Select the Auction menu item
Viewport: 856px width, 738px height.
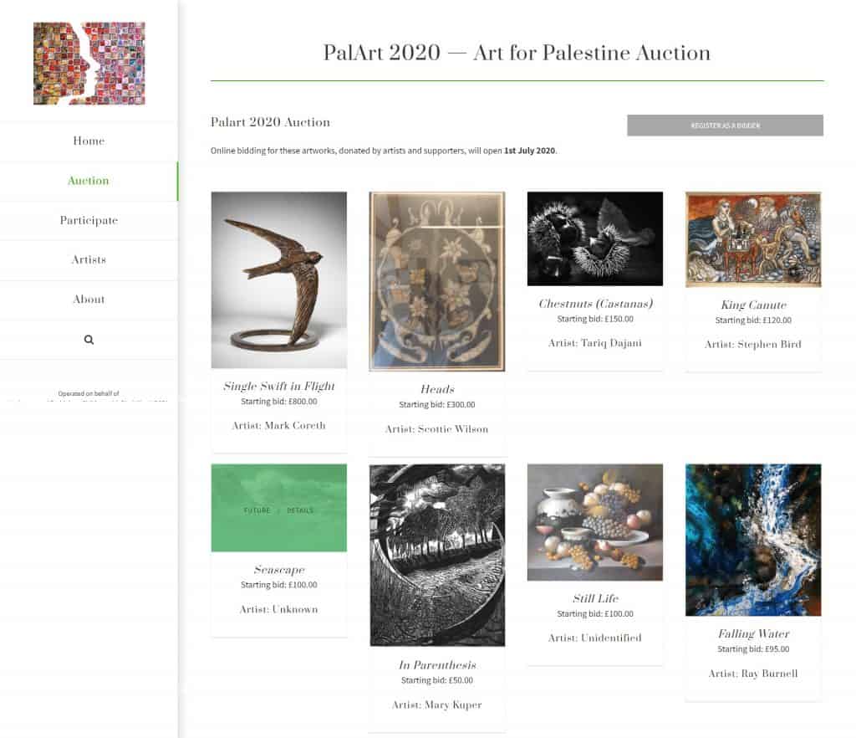(89, 181)
